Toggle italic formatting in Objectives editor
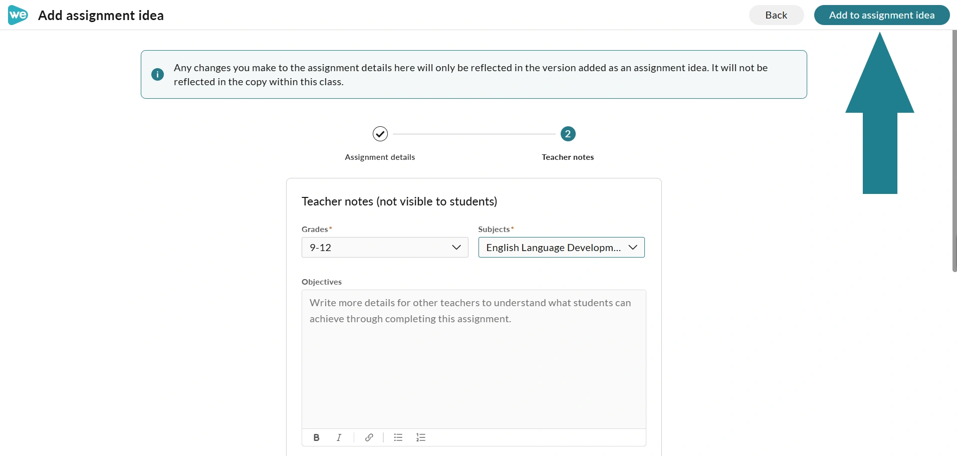 pyautogui.click(x=339, y=437)
